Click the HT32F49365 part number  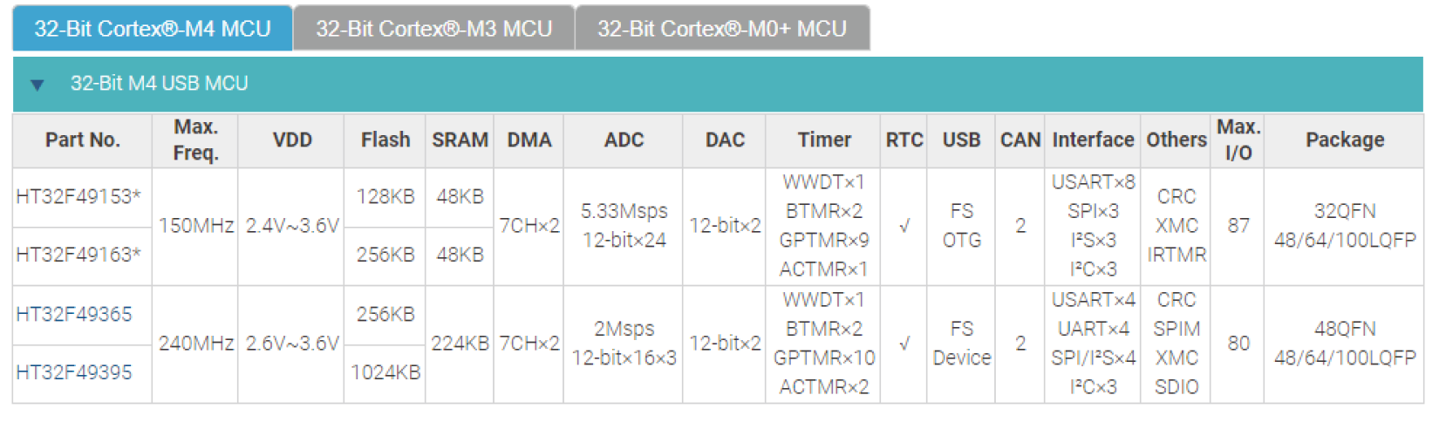click(74, 314)
